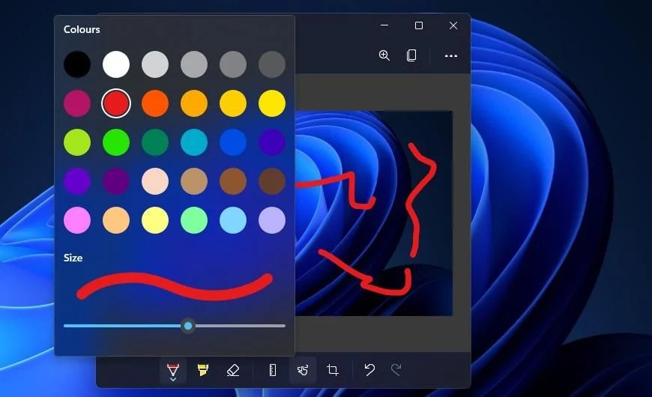
Task: Click the Copy to clipboard icon
Action: click(x=411, y=55)
